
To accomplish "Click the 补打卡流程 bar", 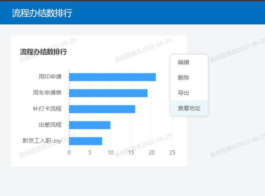I will coord(102,109).
